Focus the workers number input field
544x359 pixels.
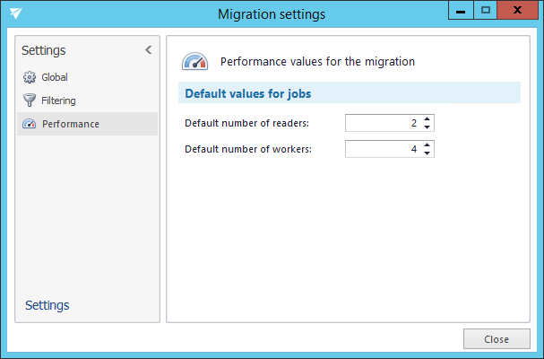383,149
